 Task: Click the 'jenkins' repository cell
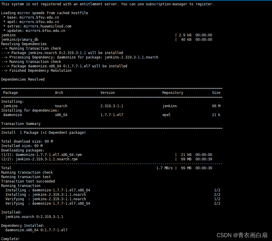click(170, 106)
